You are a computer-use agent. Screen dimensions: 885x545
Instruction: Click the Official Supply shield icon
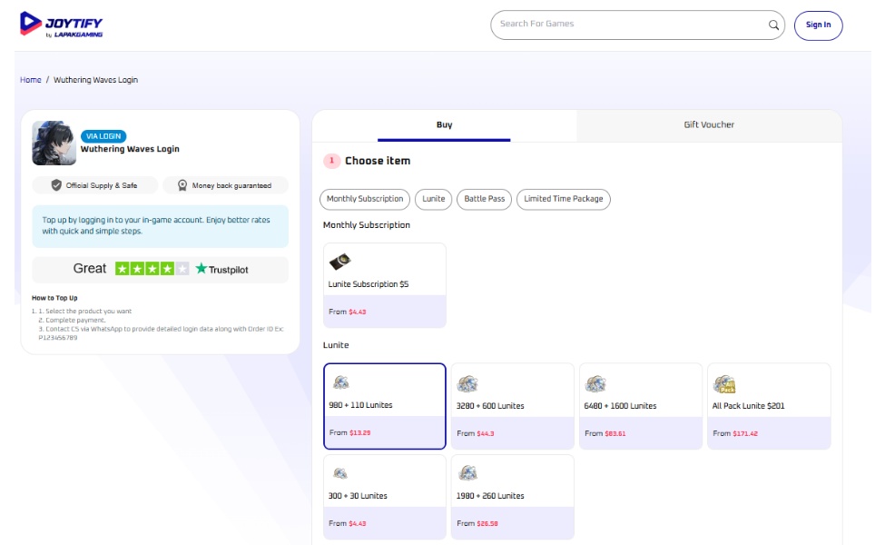[x=56, y=185]
